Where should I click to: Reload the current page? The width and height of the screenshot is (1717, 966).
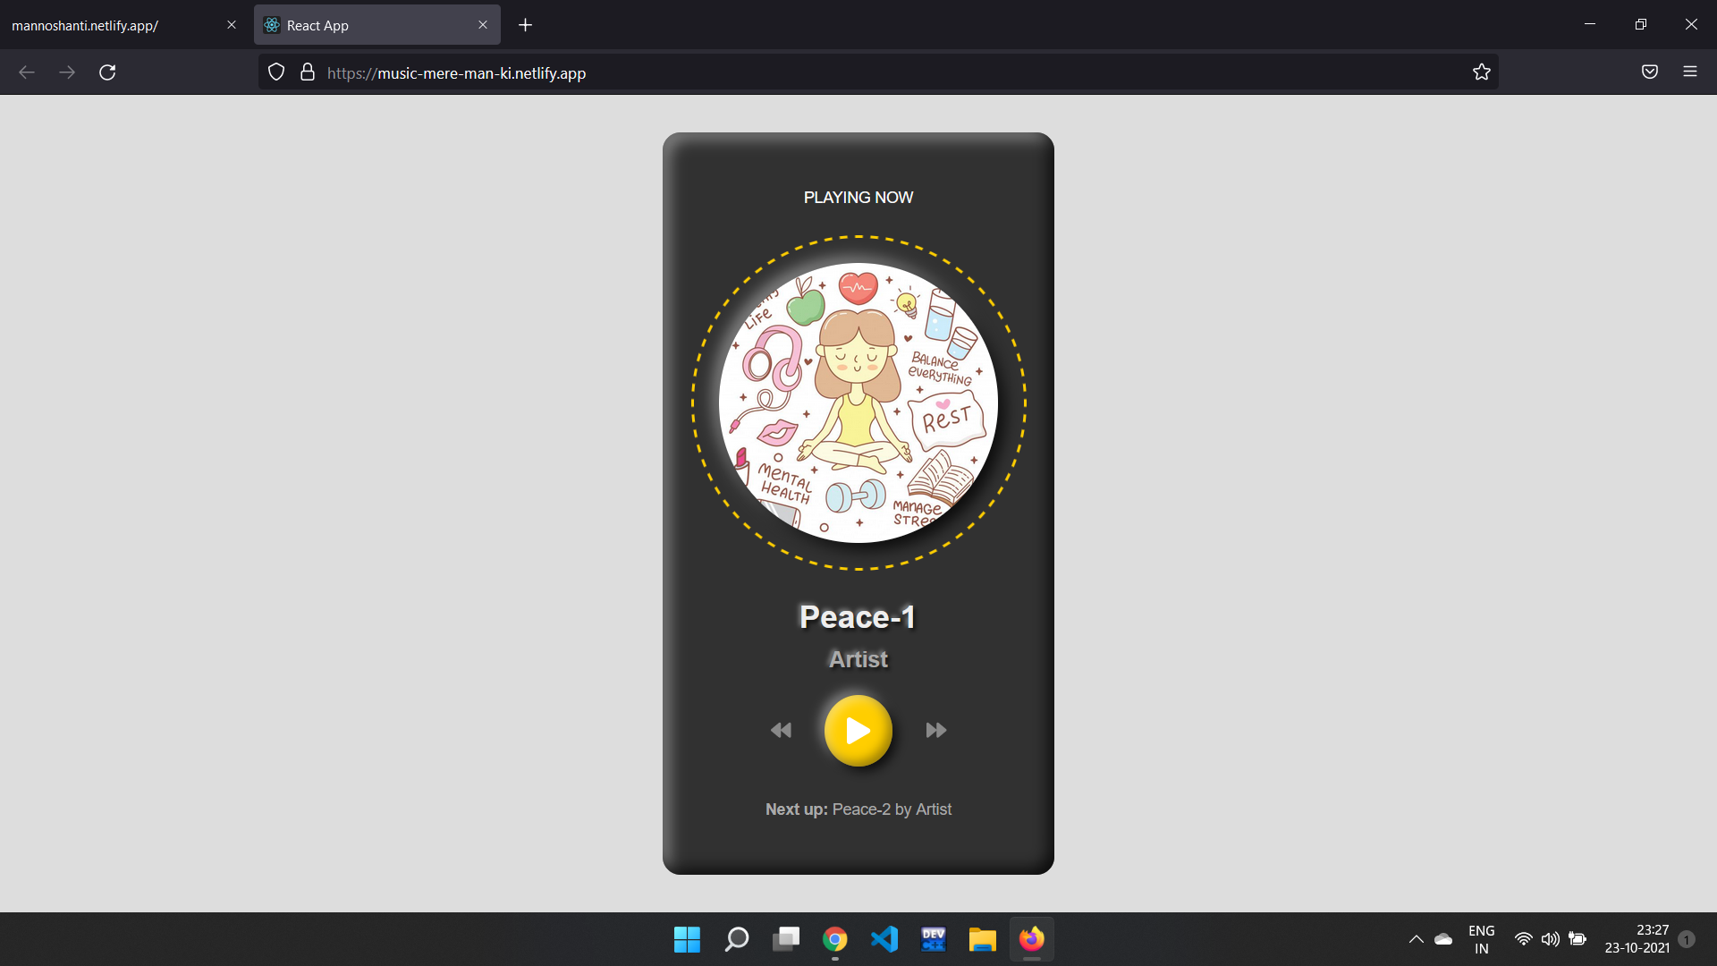107,72
